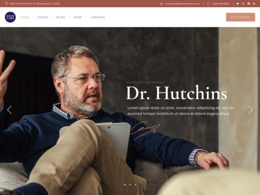Expand the Pages menu

click(x=43, y=17)
